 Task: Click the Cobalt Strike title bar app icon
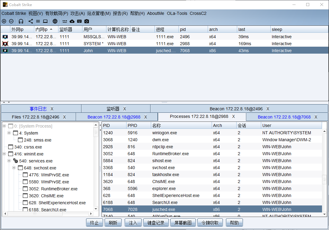[5, 4]
